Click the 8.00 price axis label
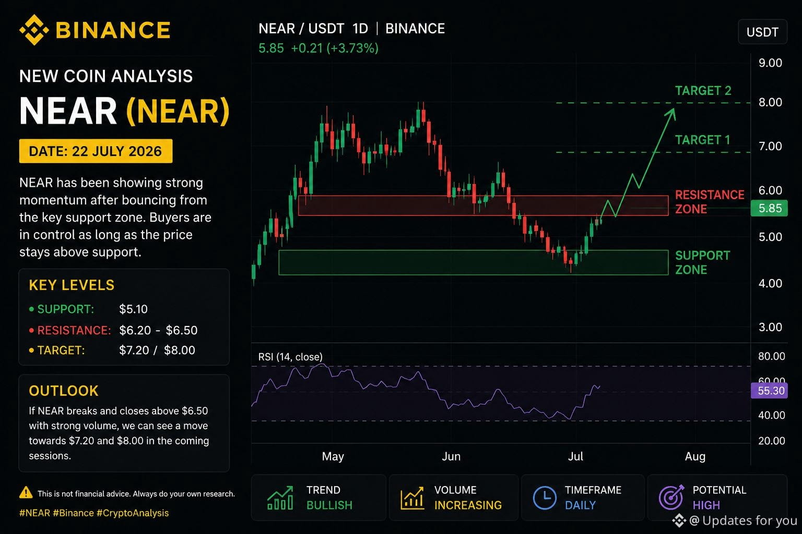802x534 pixels. click(770, 102)
